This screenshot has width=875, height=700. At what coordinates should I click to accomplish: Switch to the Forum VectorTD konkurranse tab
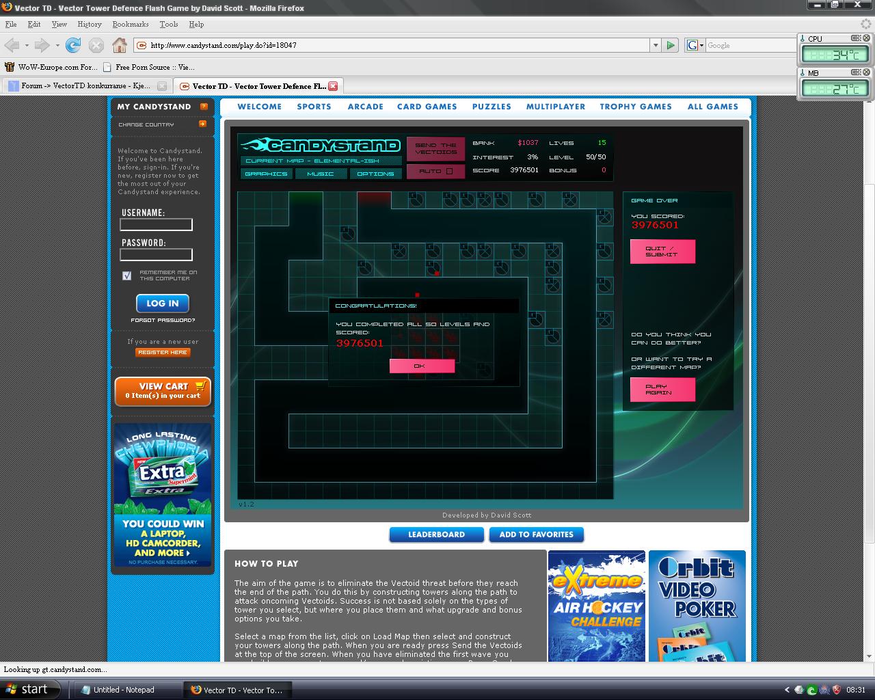click(85, 86)
